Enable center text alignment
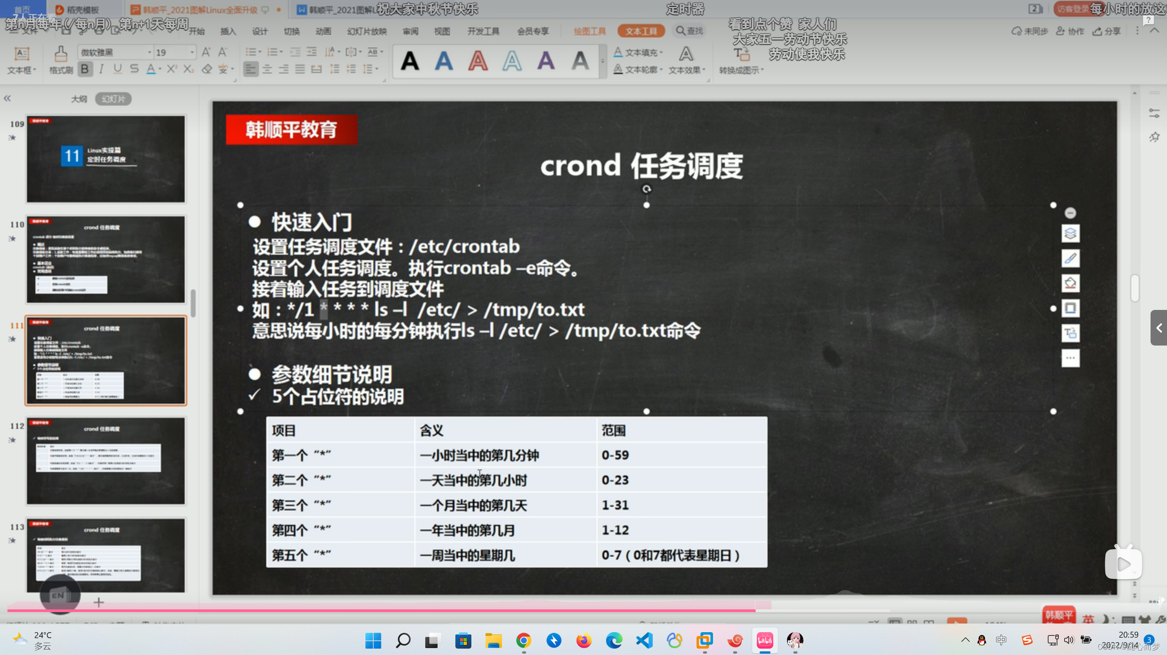Image resolution: width=1167 pixels, height=655 pixels. pyautogui.click(x=267, y=69)
